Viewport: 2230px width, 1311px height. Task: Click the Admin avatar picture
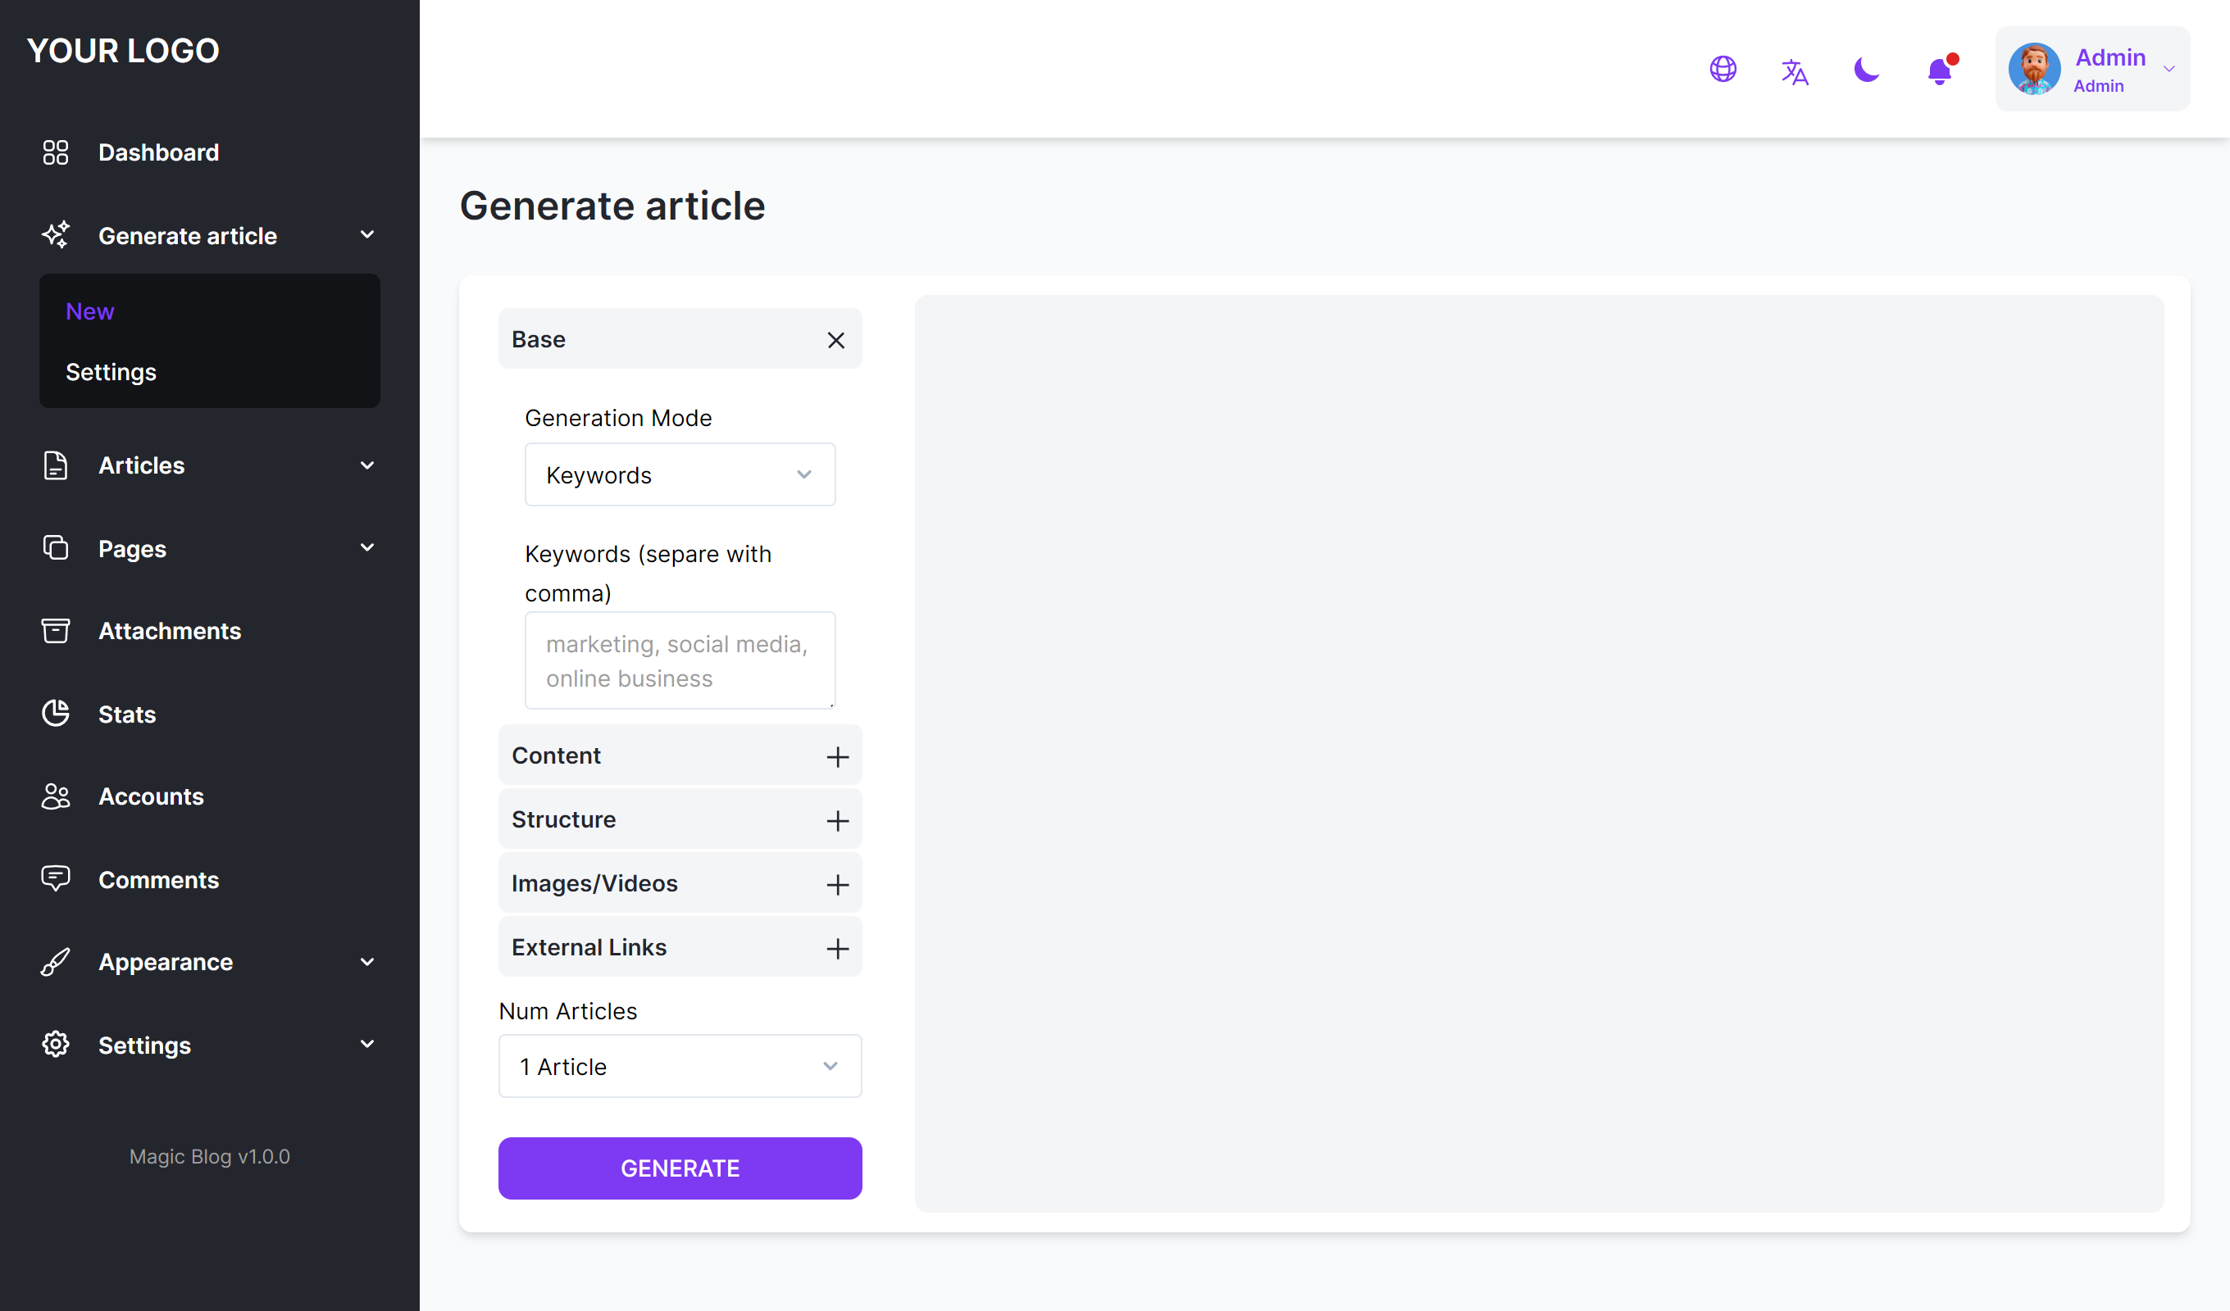point(2033,69)
